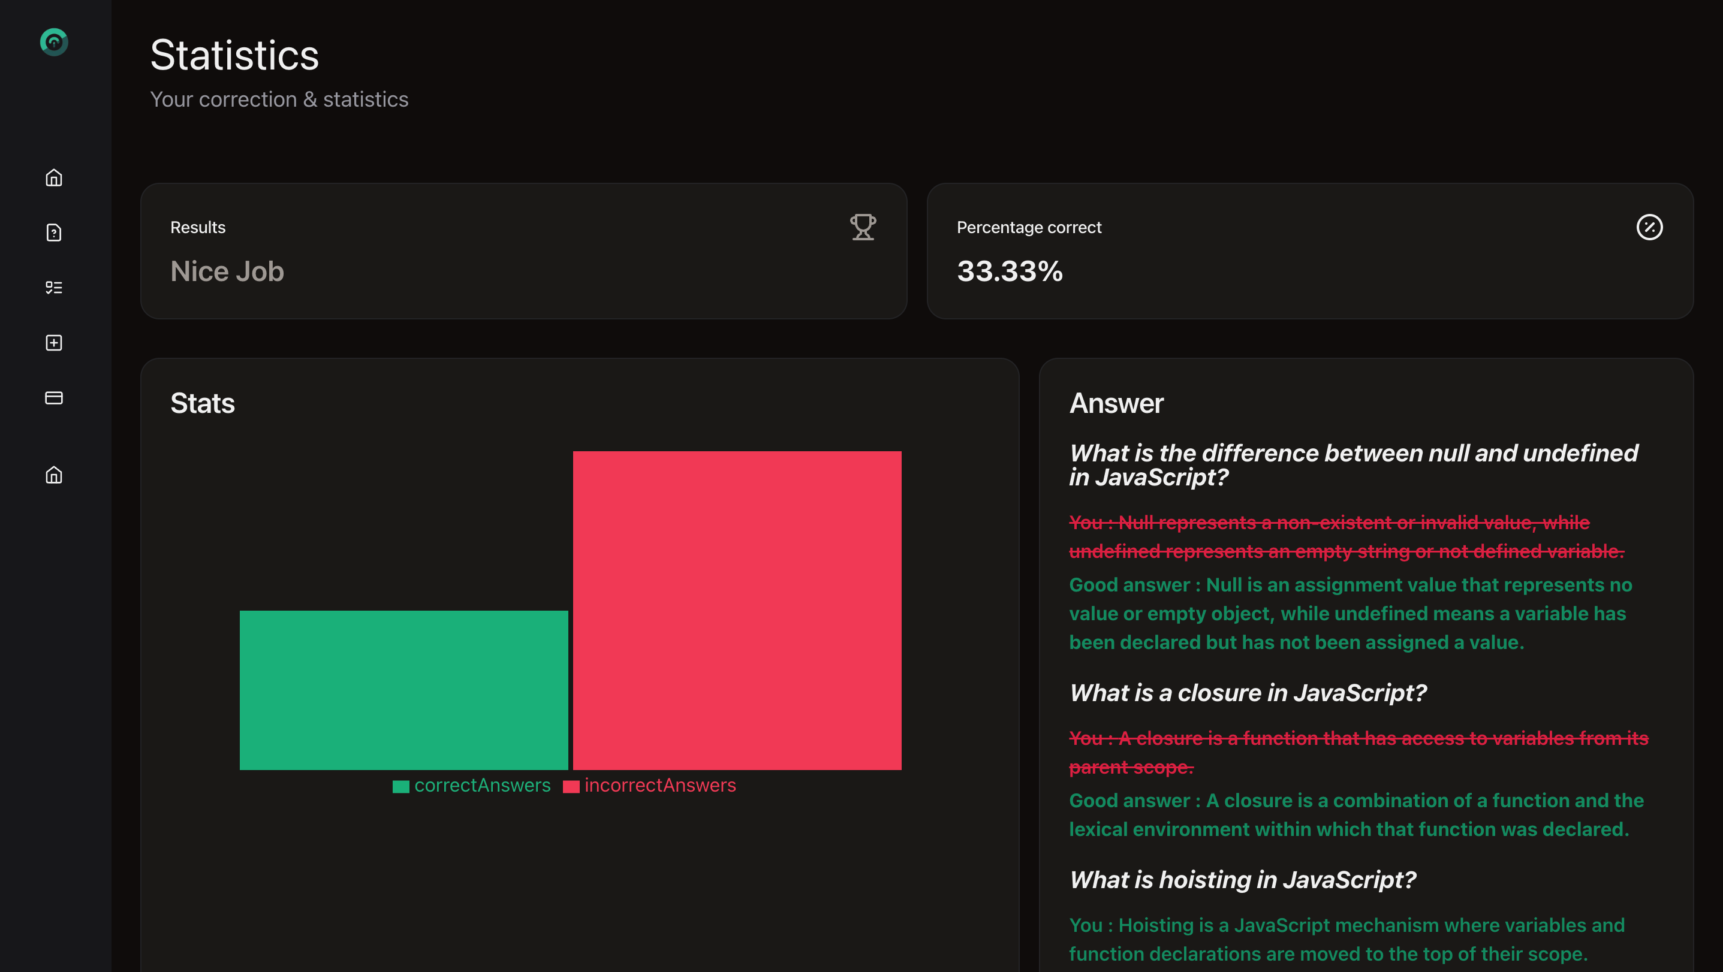Click the null and undefined question heading
This screenshot has height=972, width=1723.
(1353, 465)
